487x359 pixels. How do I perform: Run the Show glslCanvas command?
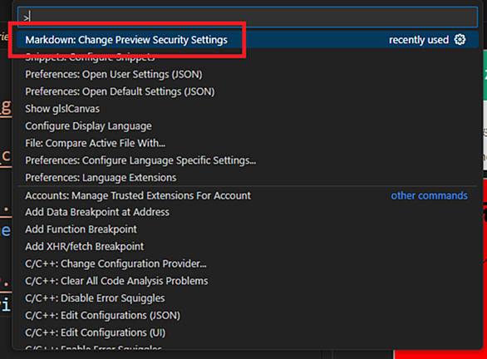[x=248, y=109]
